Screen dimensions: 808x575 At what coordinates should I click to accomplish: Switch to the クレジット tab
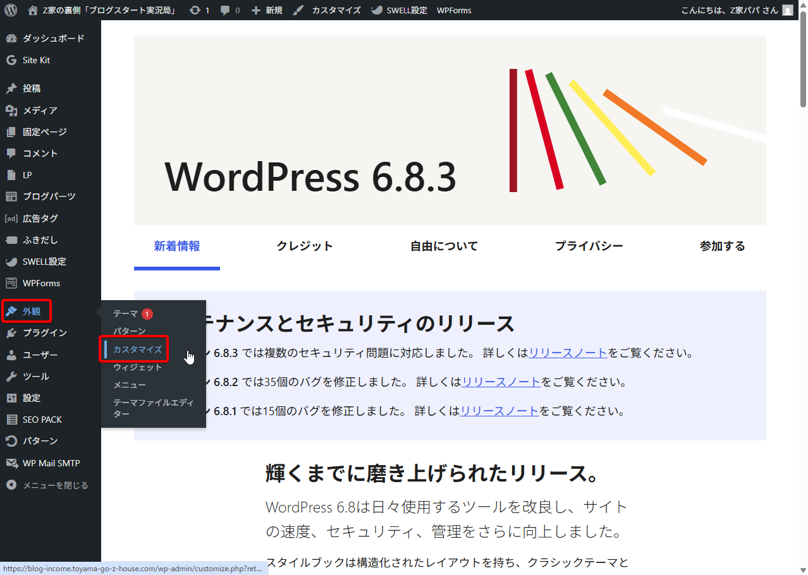(304, 246)
